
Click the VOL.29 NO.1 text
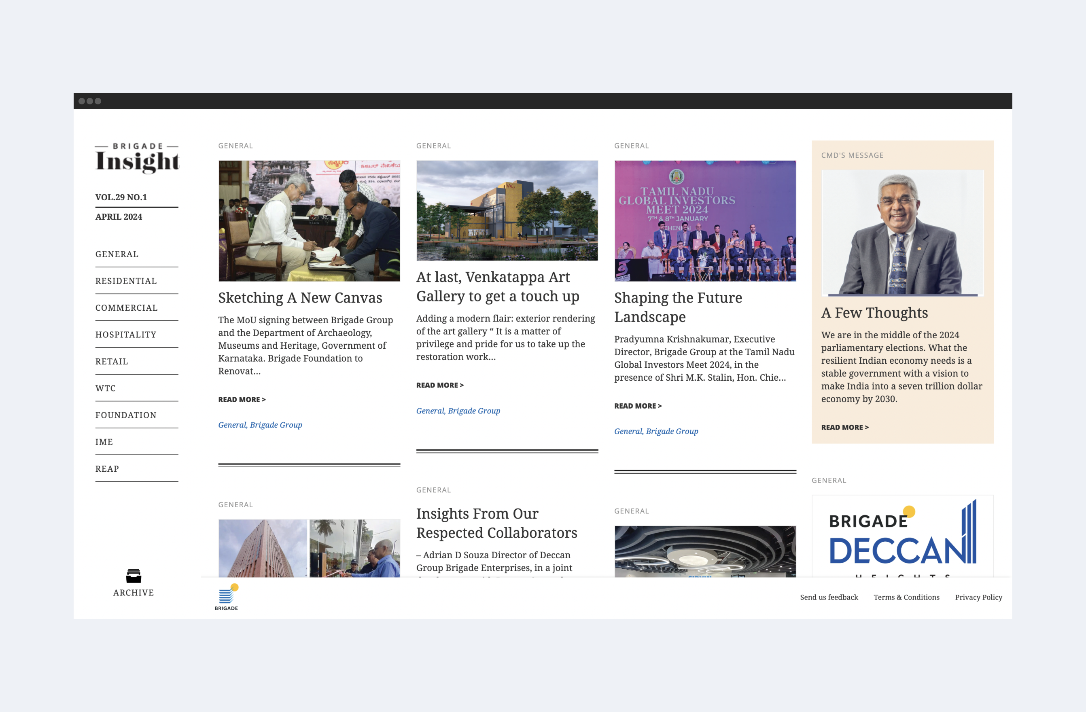[x=121, y=197]
